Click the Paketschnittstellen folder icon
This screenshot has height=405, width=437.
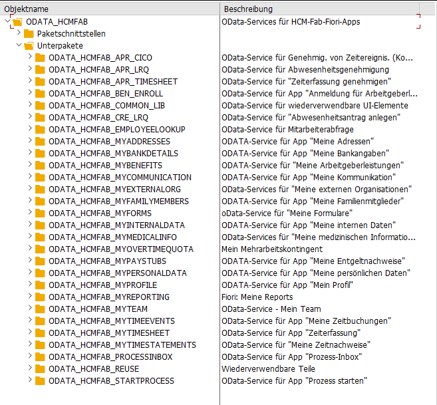29,34
